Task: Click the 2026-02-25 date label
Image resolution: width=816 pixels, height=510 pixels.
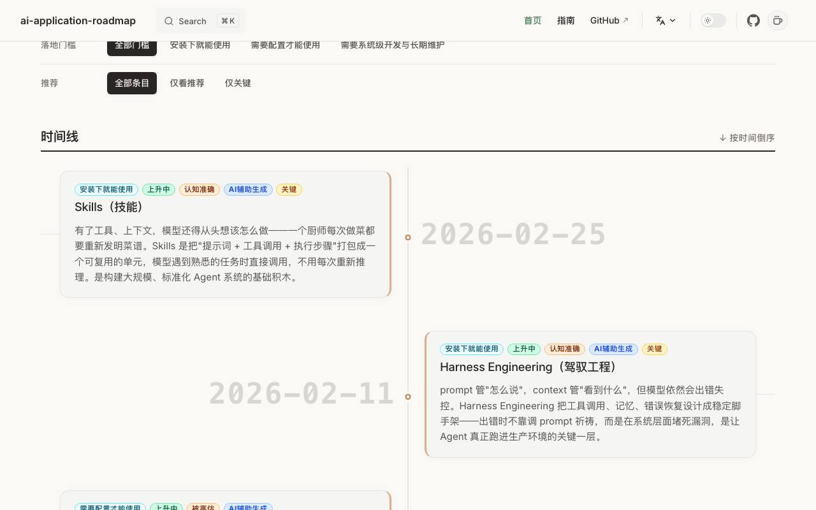Action: tap(513, 235)
